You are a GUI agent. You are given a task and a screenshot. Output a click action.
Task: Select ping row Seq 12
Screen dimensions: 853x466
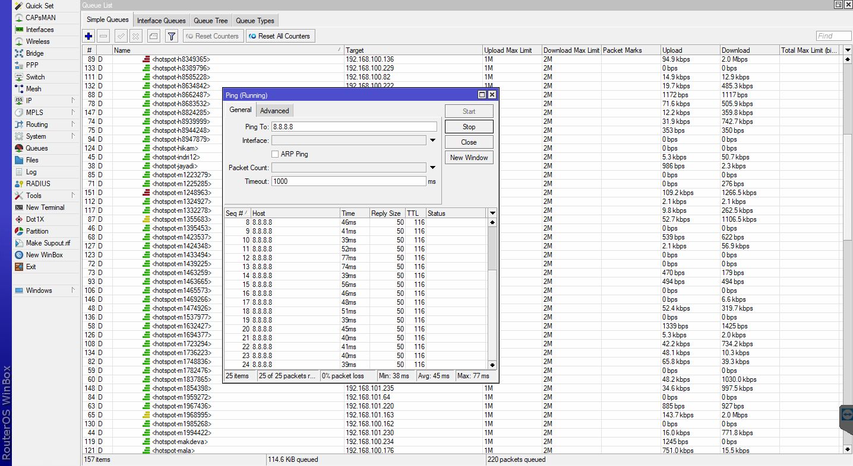tap(356, 258)
